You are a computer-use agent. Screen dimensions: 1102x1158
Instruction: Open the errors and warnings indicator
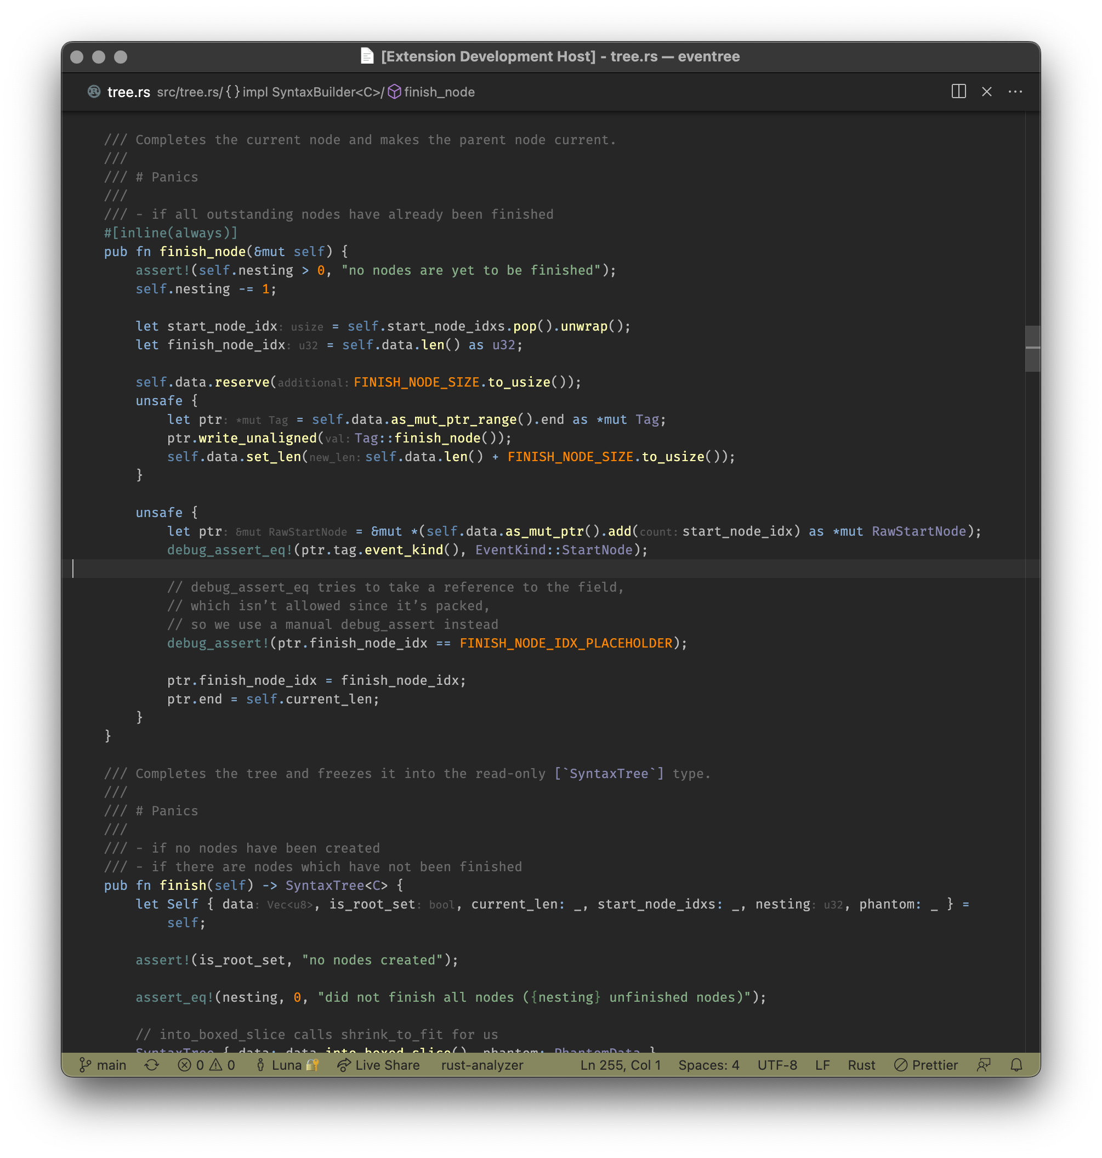(206, 1065)
